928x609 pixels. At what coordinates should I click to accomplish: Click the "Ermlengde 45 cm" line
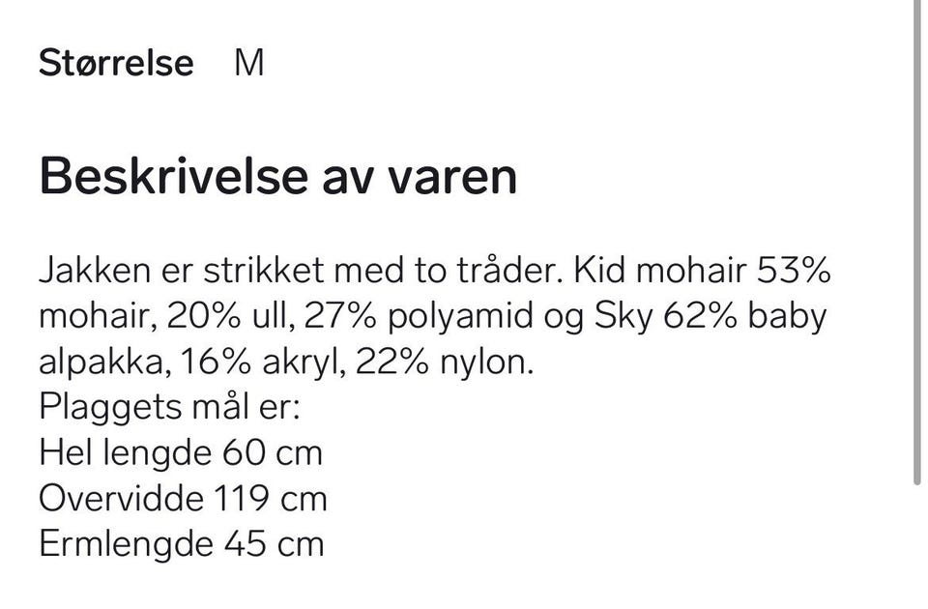click(x=182, y=543)
